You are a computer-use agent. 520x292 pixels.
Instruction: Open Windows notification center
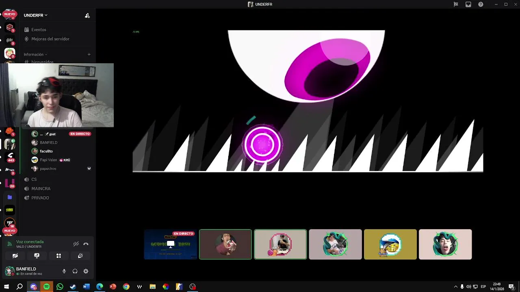pyautogui.click(x=511, y=287)
